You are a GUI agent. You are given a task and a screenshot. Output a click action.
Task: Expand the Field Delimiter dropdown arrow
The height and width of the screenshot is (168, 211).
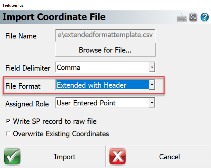[x=152, y=68]
